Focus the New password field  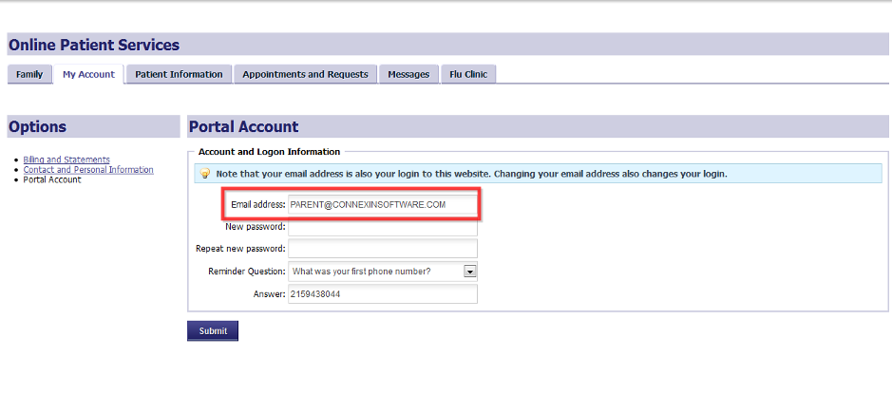[x=382, y=227]
